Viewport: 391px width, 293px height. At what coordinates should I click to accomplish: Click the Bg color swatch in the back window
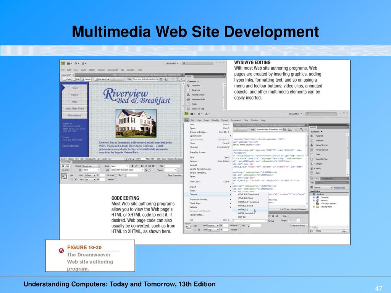tap(124, 175)
